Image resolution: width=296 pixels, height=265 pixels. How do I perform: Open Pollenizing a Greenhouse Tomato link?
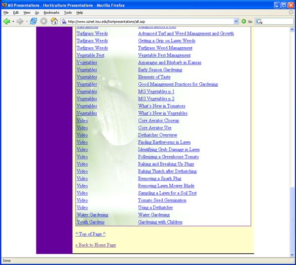pos(168,157)
